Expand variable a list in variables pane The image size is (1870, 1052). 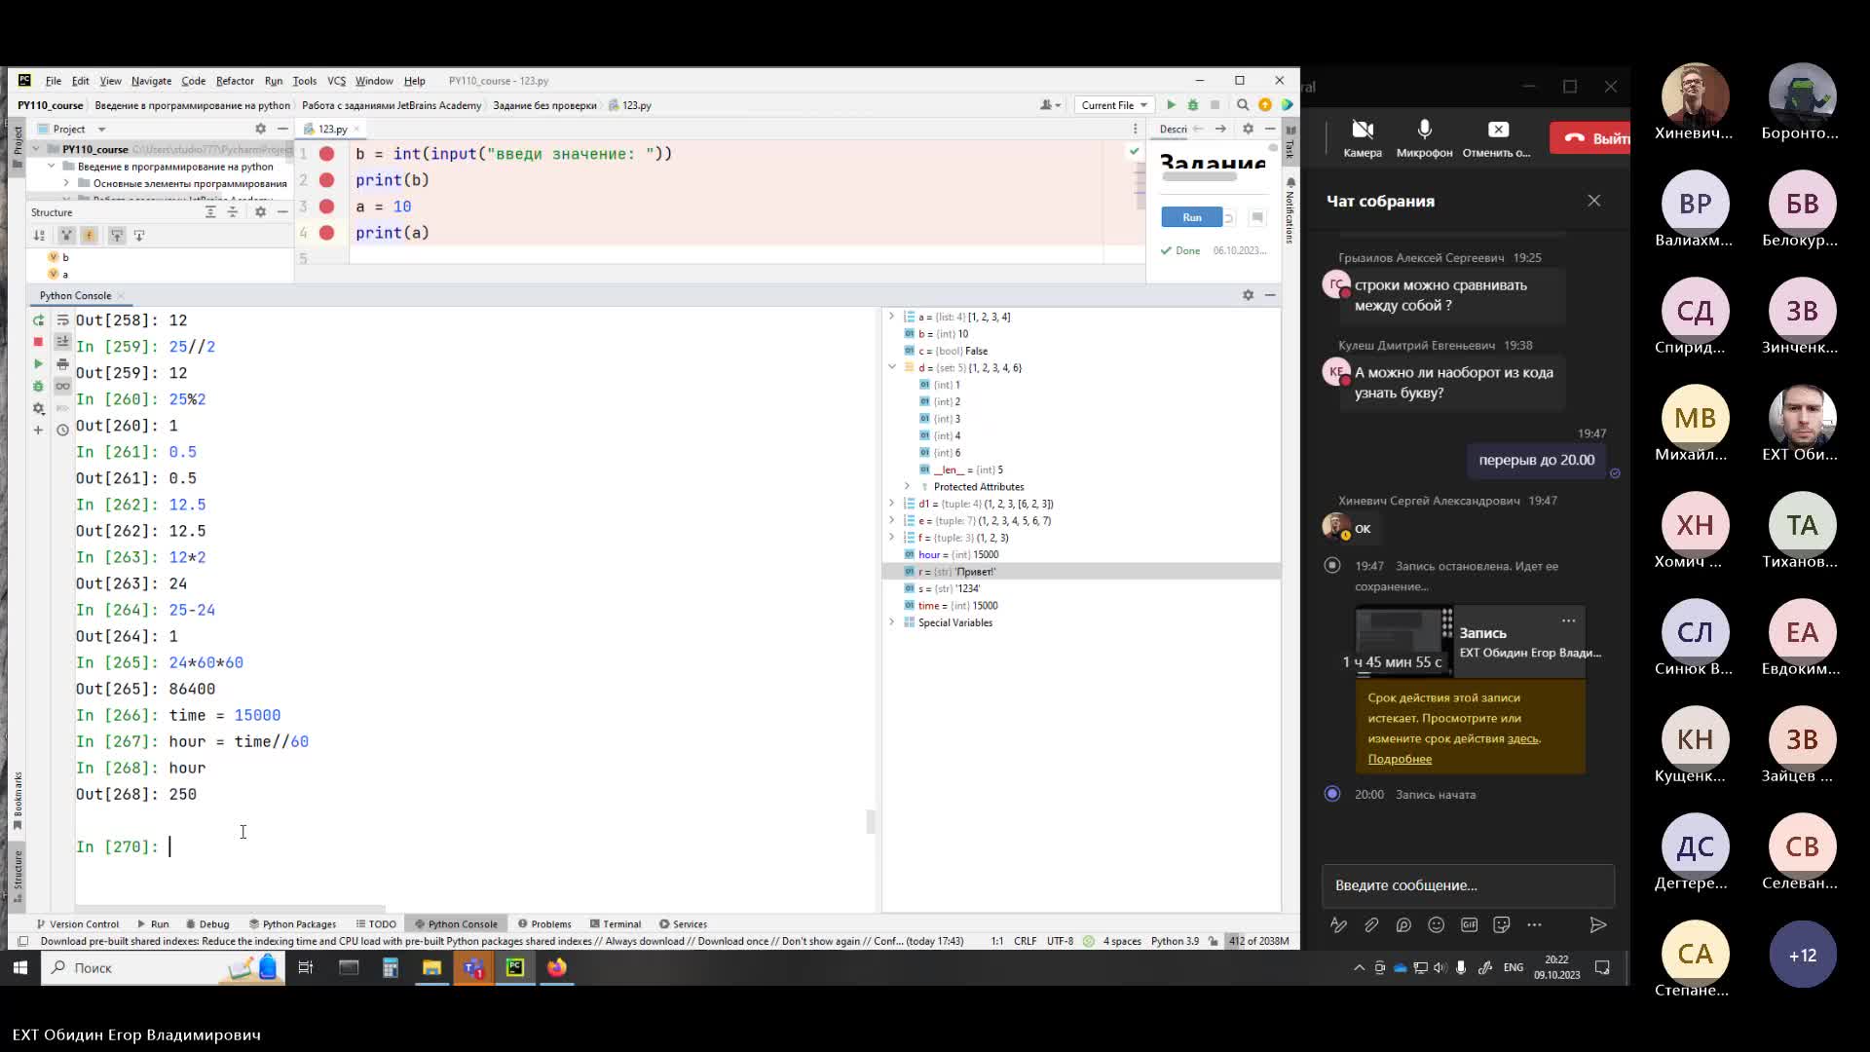[891, 317]
